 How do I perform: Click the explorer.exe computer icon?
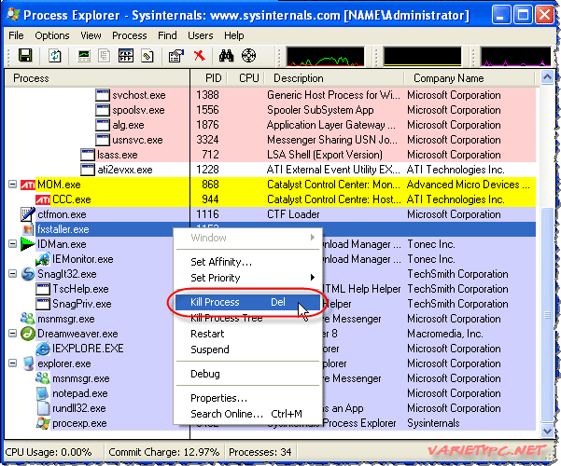point(28,363)
